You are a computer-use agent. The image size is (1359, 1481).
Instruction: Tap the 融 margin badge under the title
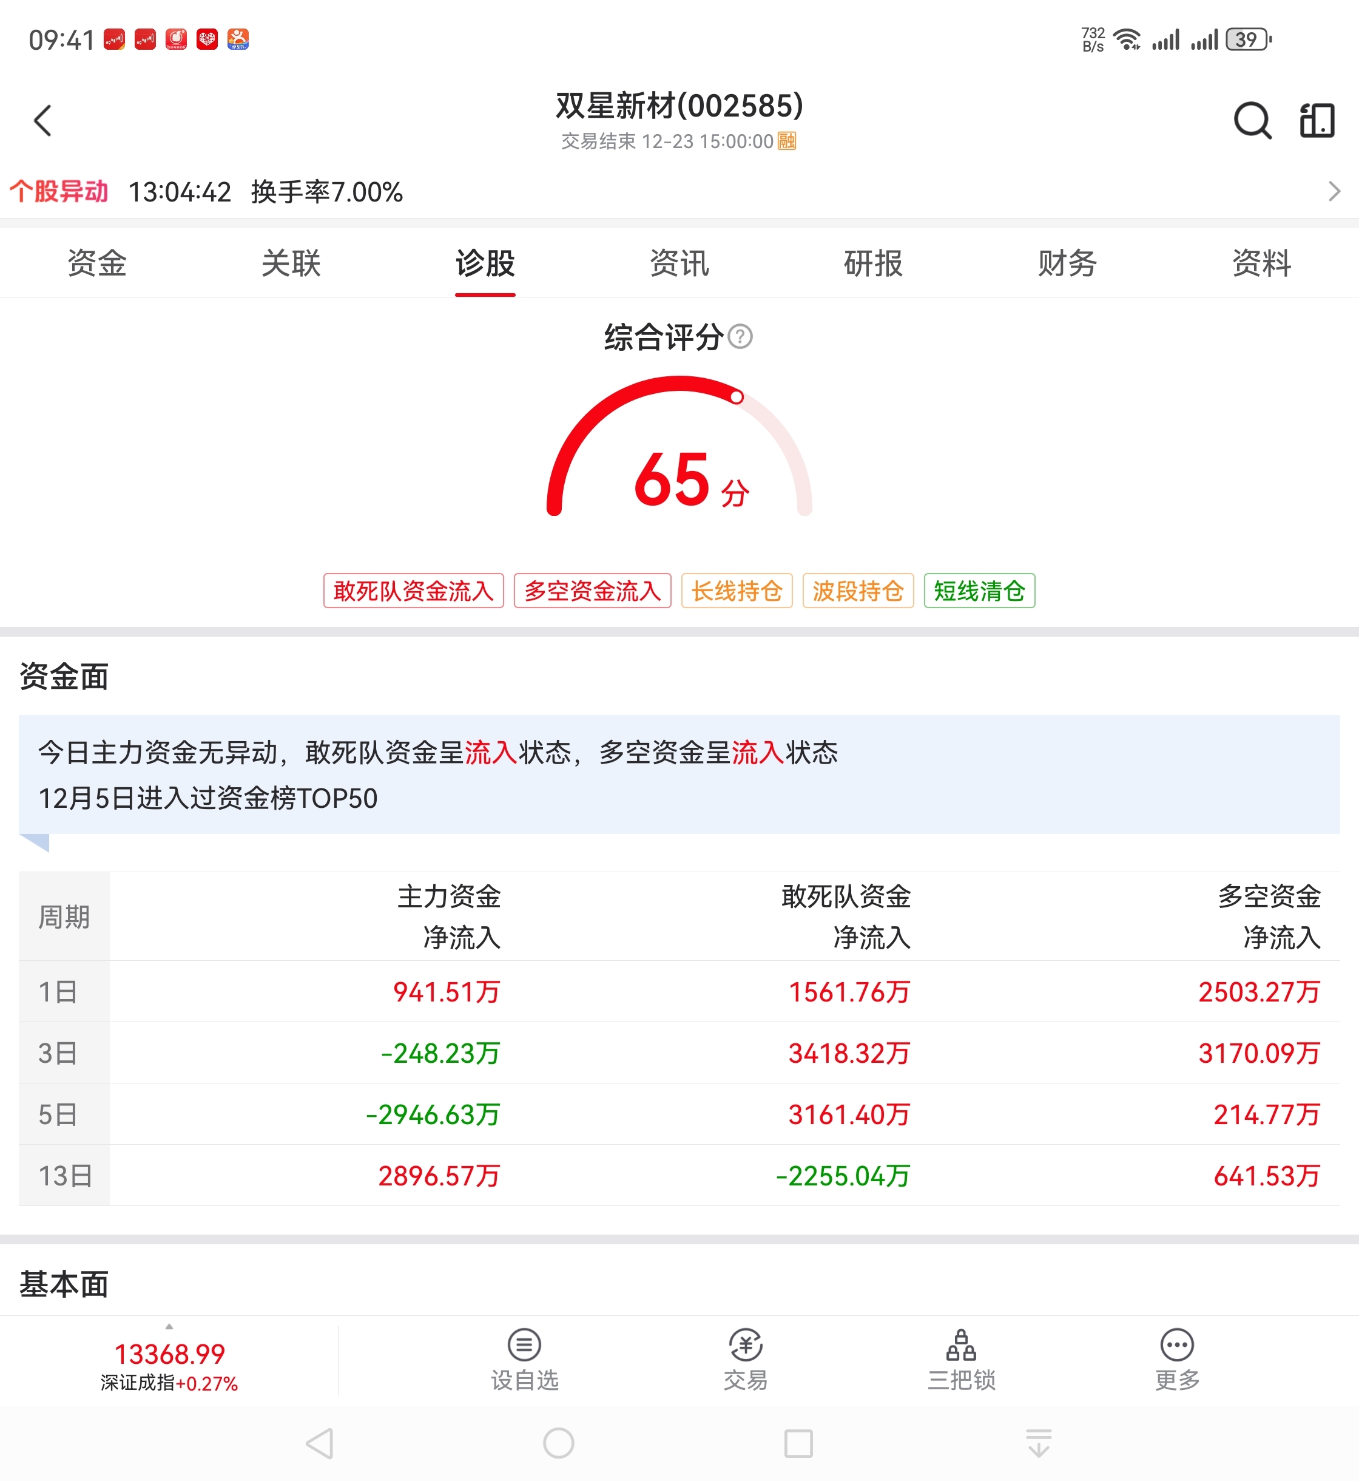(787, 141)
